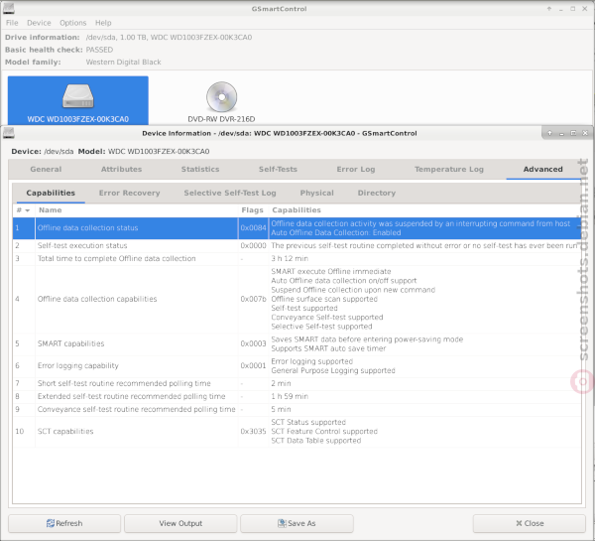Viewport: 595px width, 541px height.
Task: Select row 'SCT capabilities'
Action: click(297, 431)
